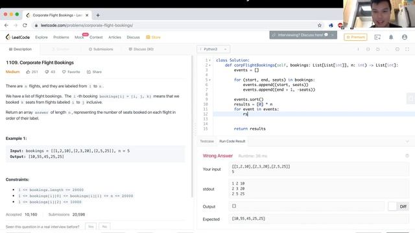Open notifications bell
415x233 pixels.
(391, 38)
